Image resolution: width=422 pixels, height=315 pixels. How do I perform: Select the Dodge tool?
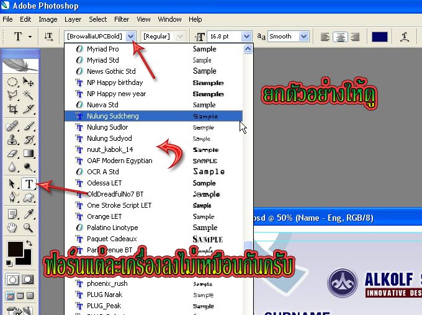click(x=29, y=167)
